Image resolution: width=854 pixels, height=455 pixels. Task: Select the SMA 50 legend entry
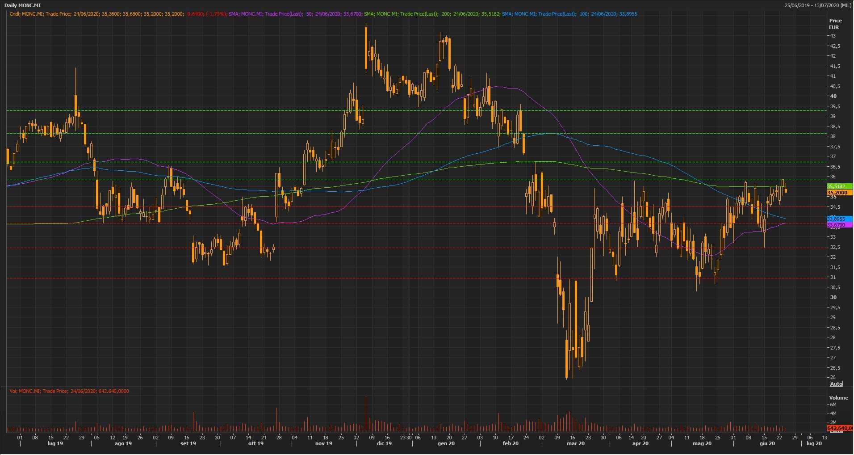pyautogui.click(x=295, y=14)
